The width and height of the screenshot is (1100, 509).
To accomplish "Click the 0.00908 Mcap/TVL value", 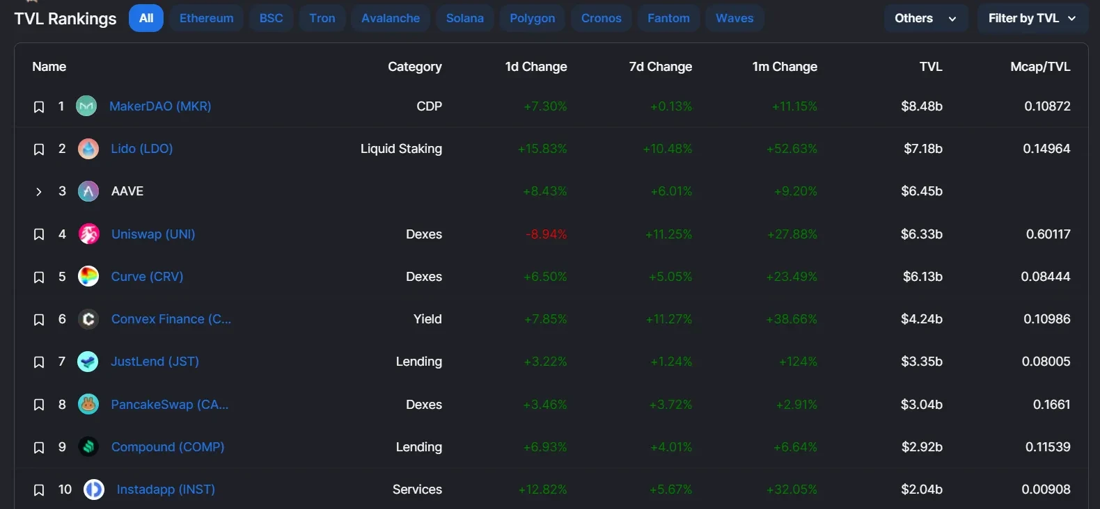I will (1046, 490).
